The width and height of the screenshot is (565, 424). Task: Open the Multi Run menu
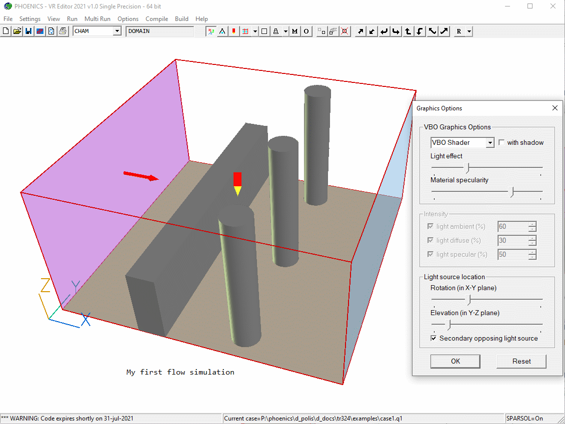(x=97, y=19)
